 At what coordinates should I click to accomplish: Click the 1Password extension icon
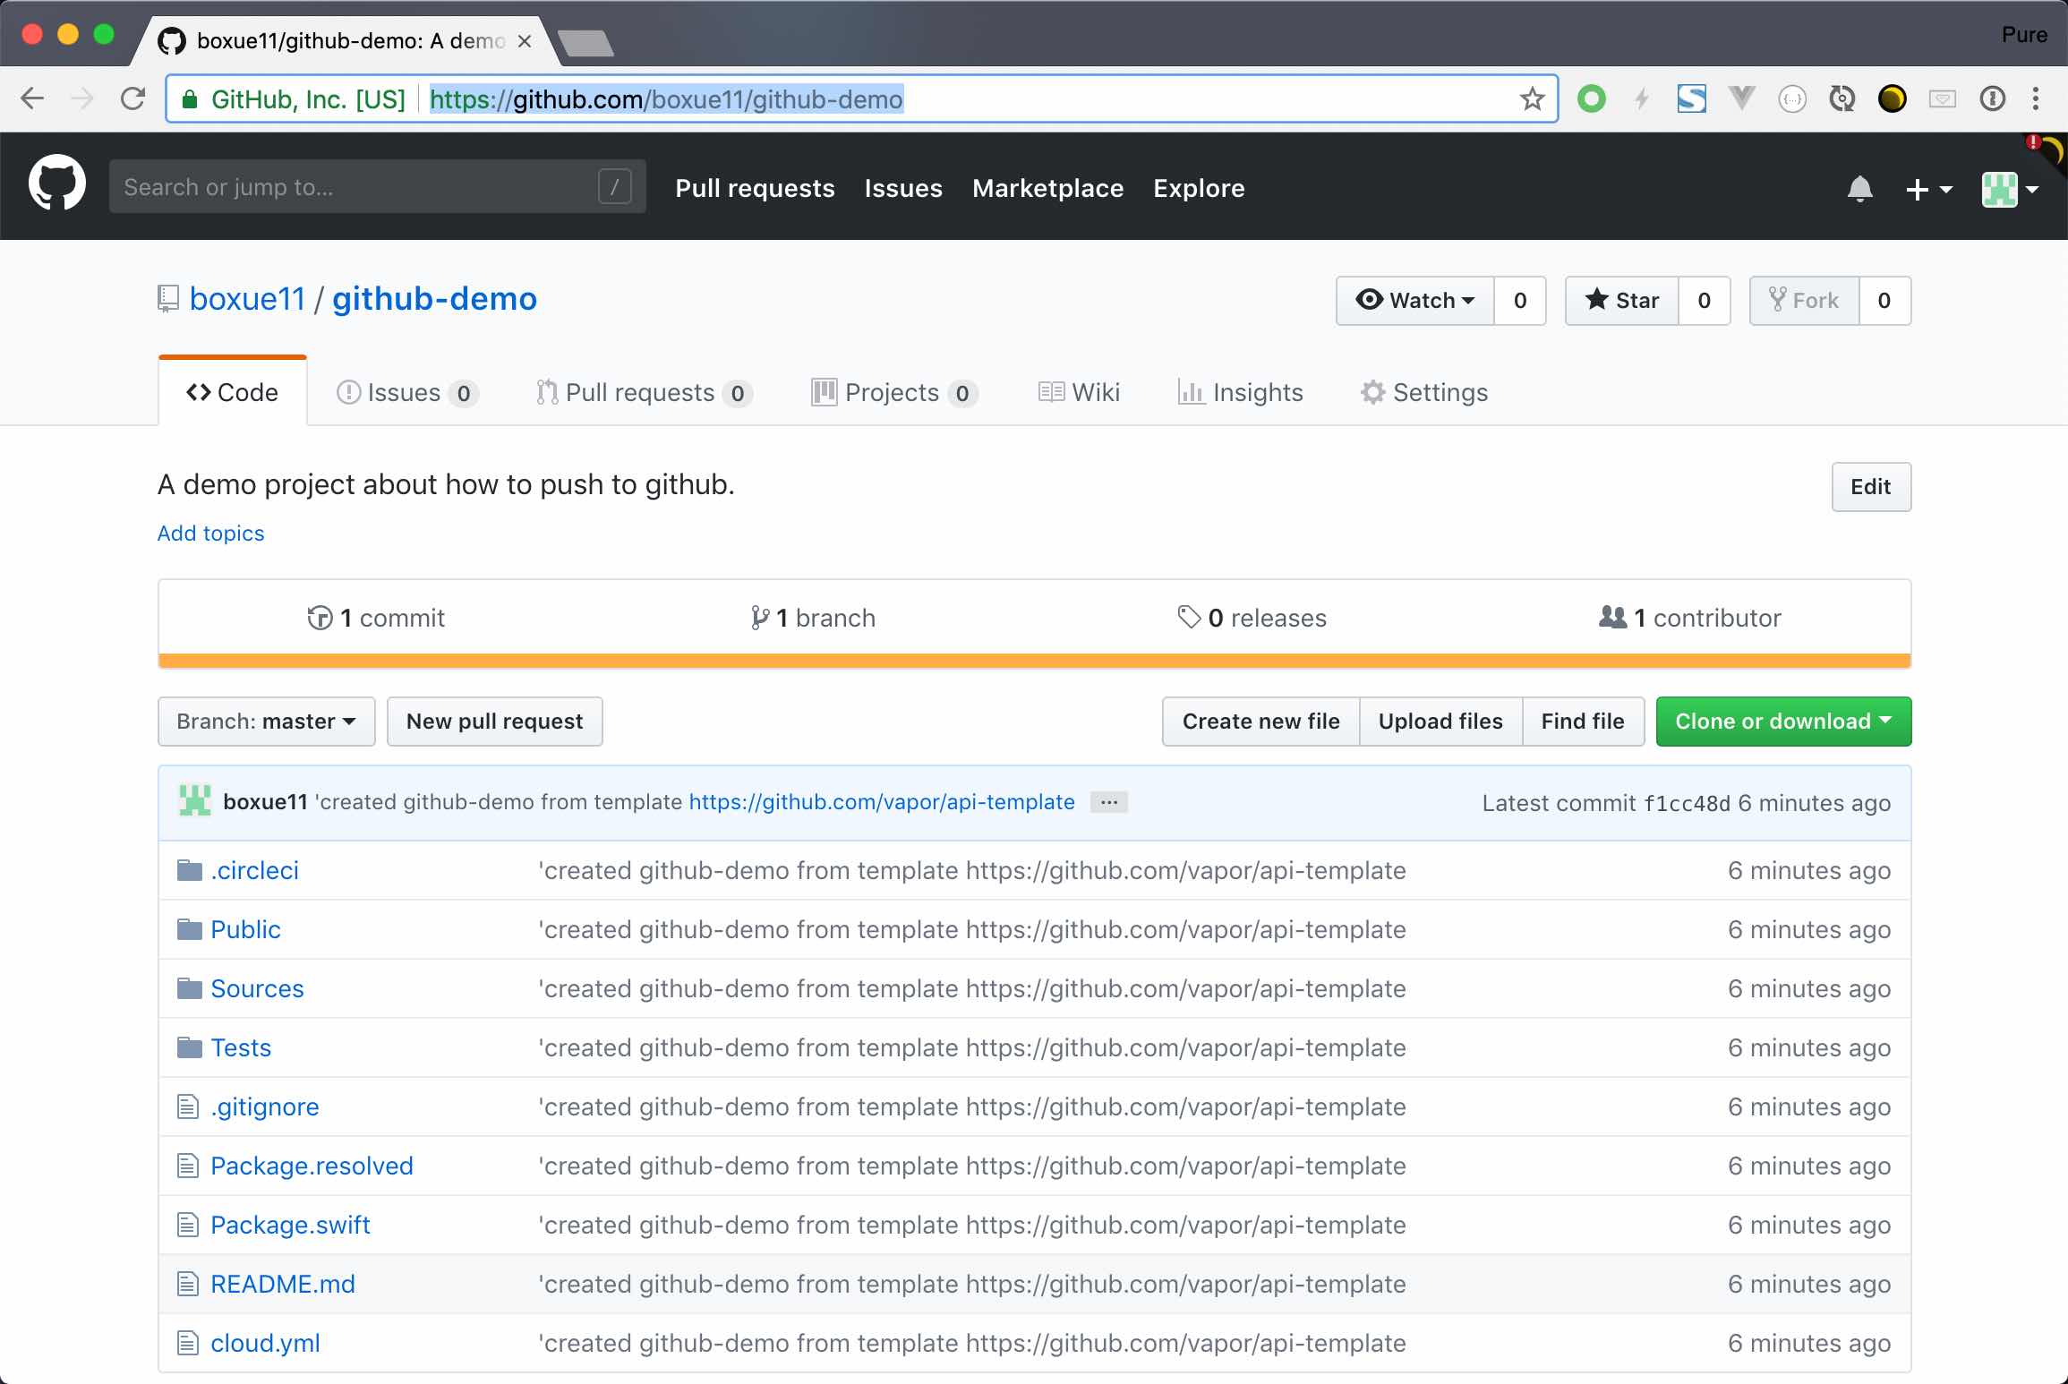click(1992, 98)
